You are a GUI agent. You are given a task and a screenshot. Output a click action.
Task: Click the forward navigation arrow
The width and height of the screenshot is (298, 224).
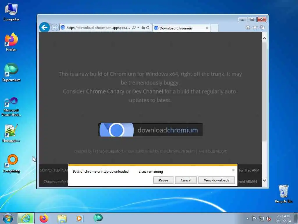click(54, 27)
